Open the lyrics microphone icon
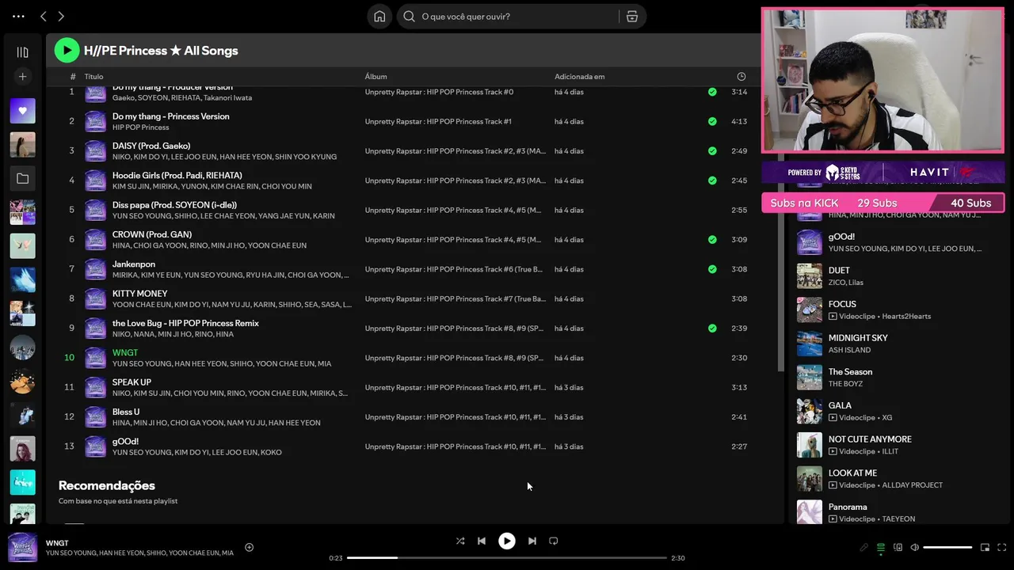 864,547
